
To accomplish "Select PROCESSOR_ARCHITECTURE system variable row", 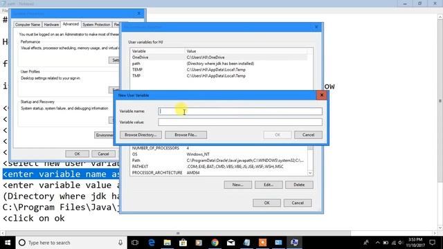I will pos(219,172).
